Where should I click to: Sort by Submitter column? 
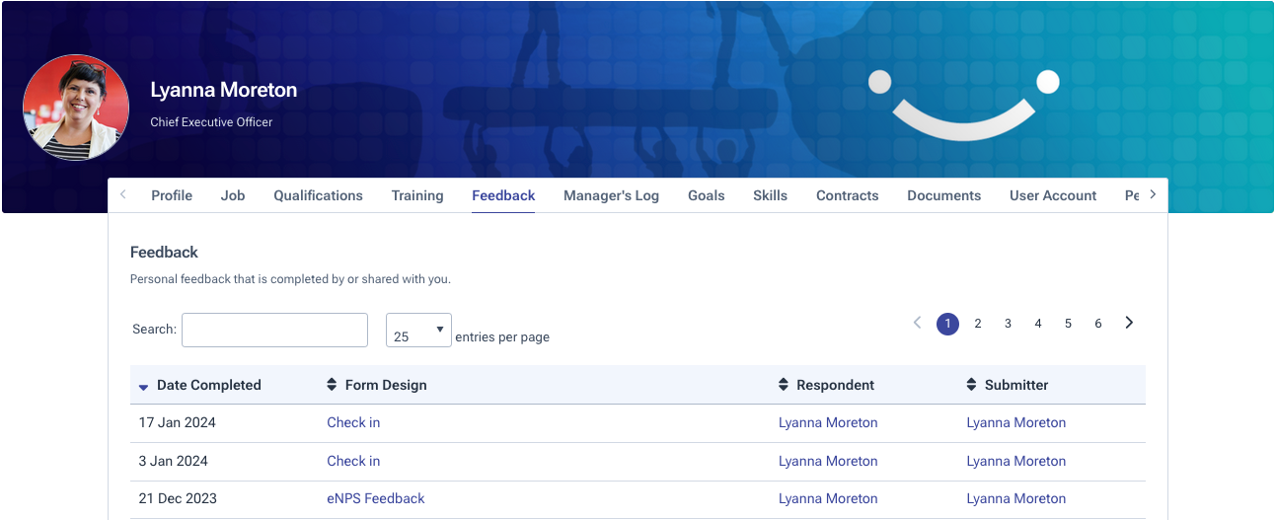(x=1008, y=385)
